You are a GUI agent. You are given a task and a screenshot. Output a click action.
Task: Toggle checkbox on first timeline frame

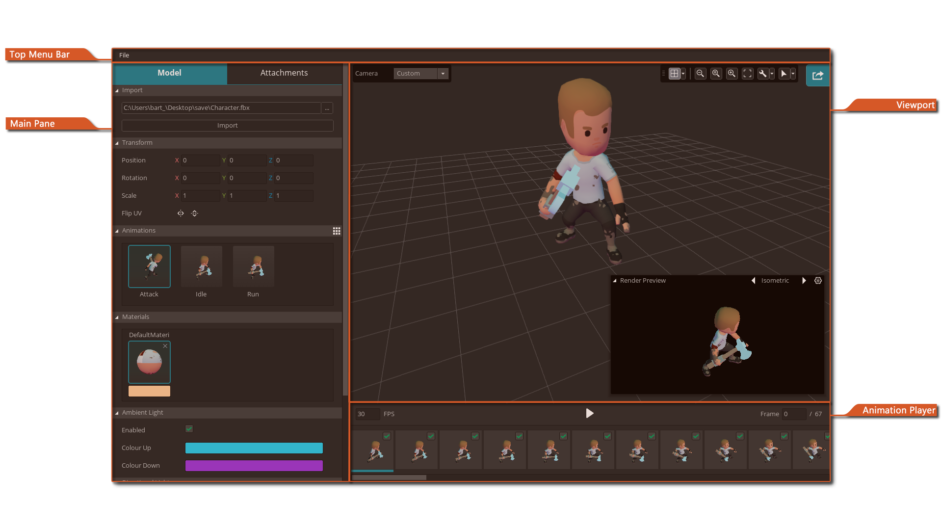(387, 436)
